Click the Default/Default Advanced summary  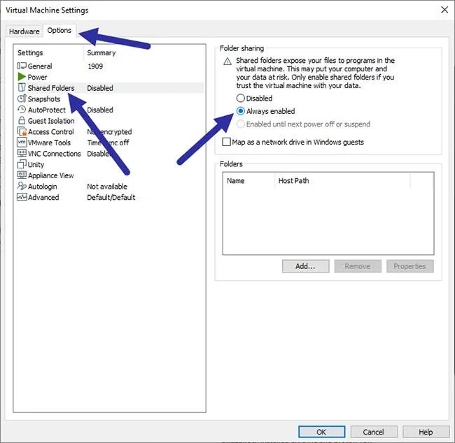pos(111,197)
